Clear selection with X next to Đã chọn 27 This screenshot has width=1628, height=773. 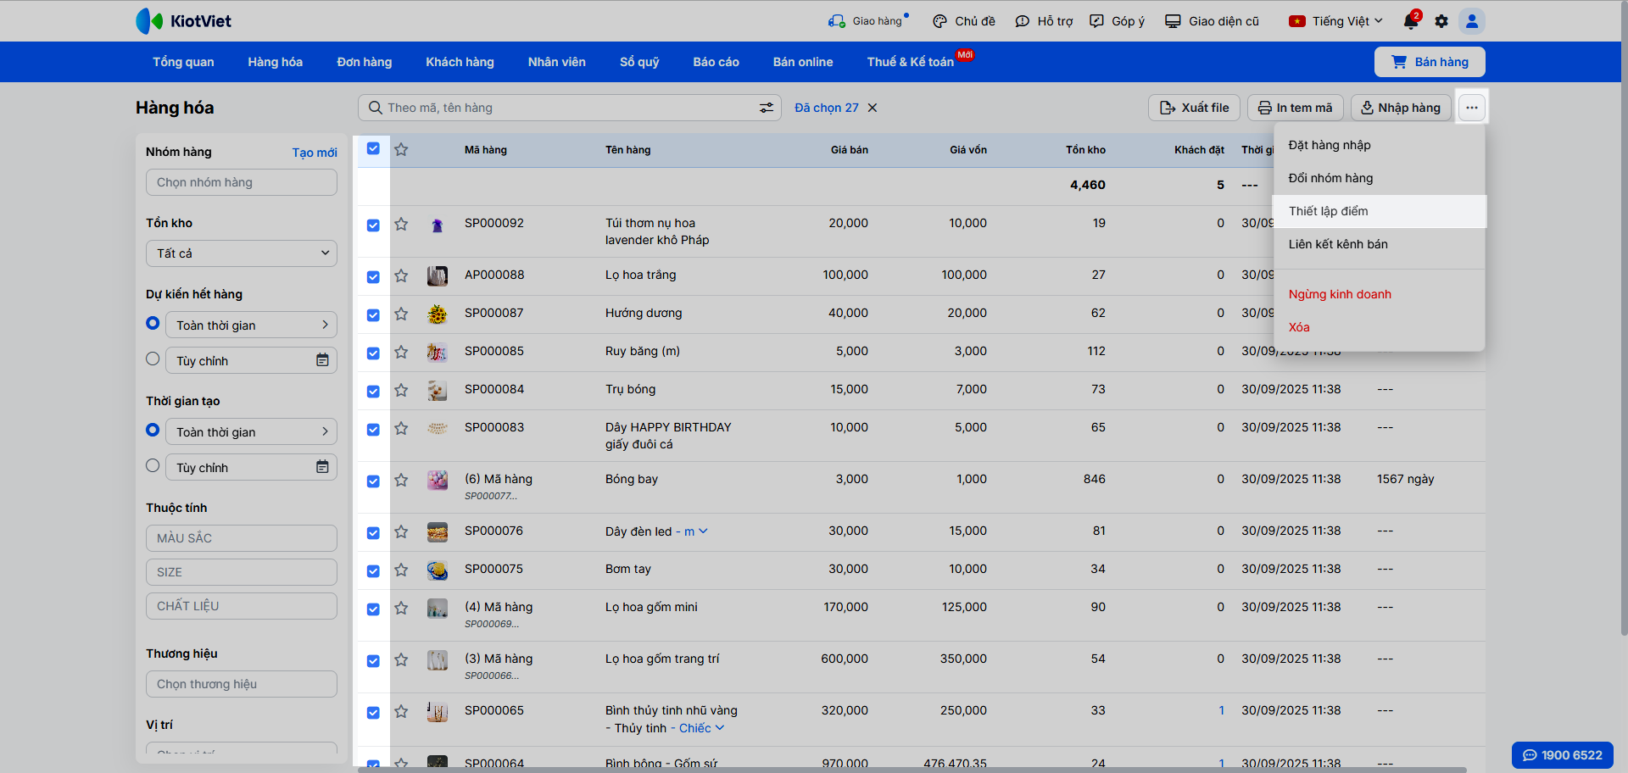pyautogui.click(x=873, y=108)
